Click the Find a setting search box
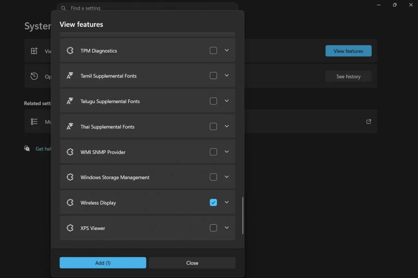The width and height of the screenshot is (418, 278). point(147,8)
